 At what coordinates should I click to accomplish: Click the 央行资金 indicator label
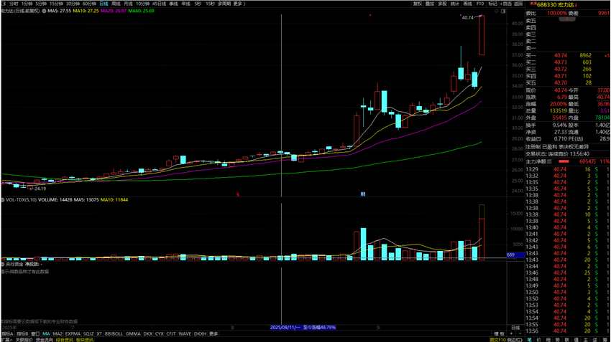pos(15,265)
